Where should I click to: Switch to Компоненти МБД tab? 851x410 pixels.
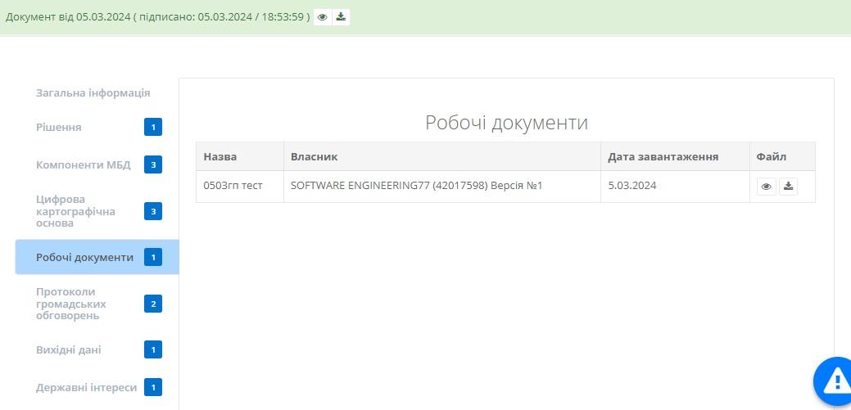coord(83,165)
